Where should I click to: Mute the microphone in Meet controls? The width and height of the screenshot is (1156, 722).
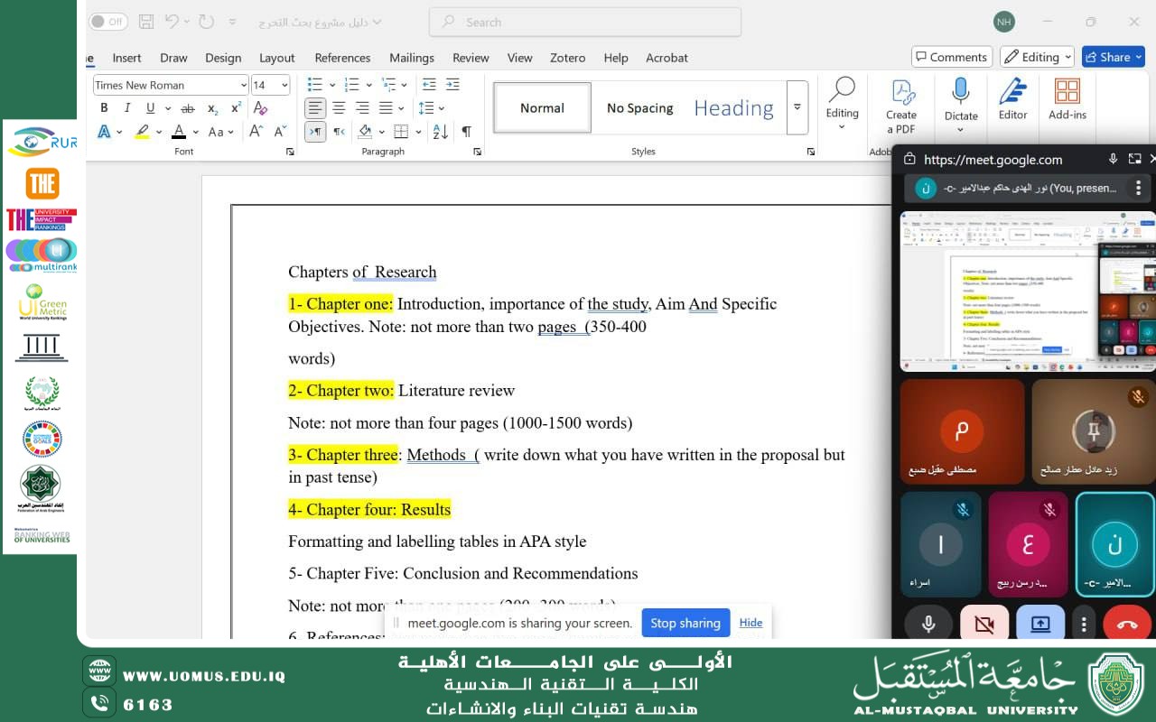pos(928,624)
